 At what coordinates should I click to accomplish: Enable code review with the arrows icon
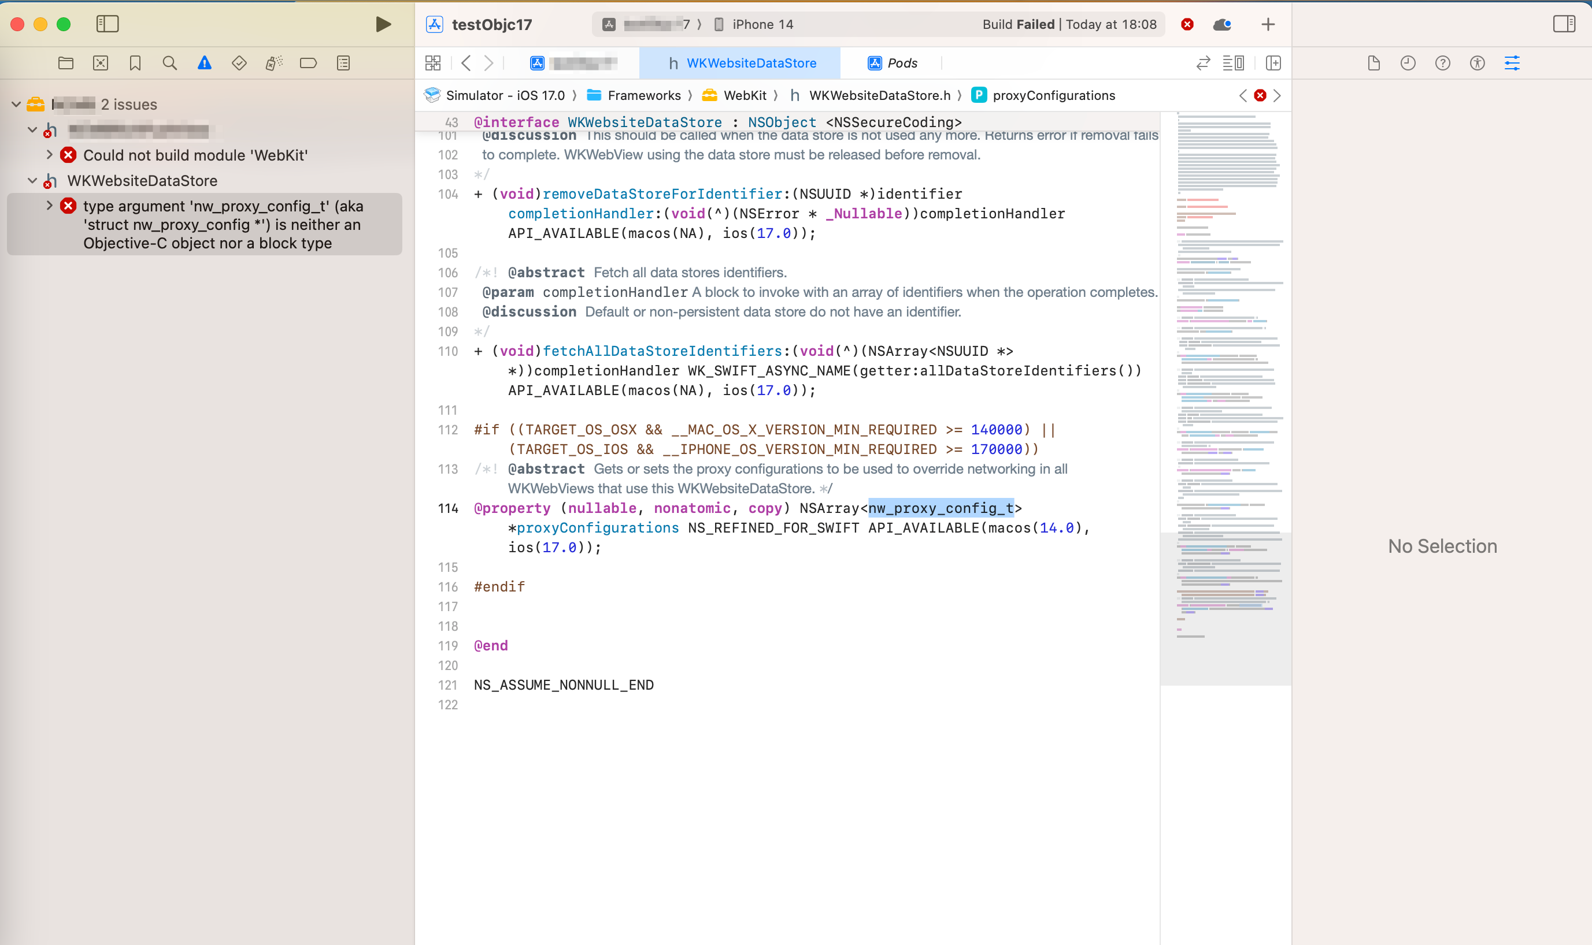pos(1203,63)
